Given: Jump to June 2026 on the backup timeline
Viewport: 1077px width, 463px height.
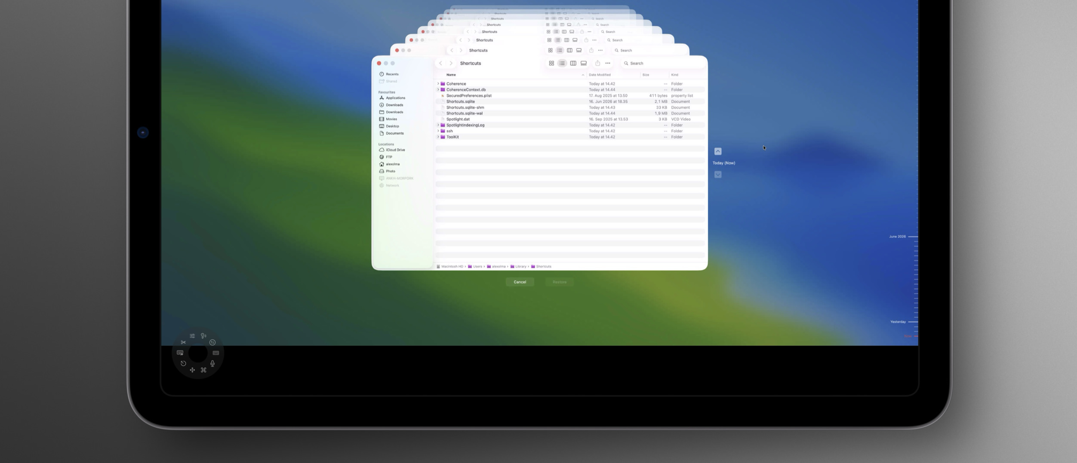Looking at the screenshot, I should (x=903, y=237).
